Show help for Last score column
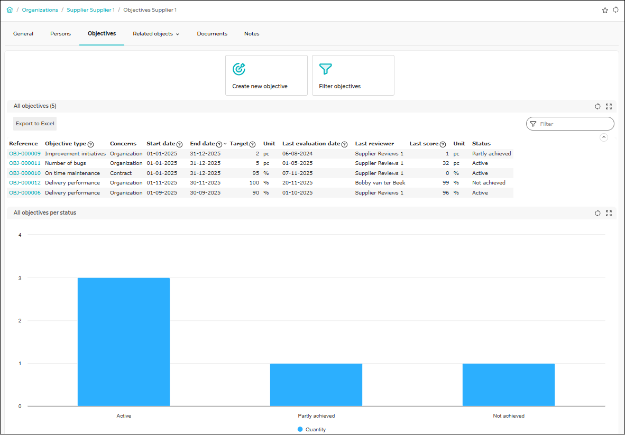This screenshot has height=435, width=625. [x=443, y=144]
